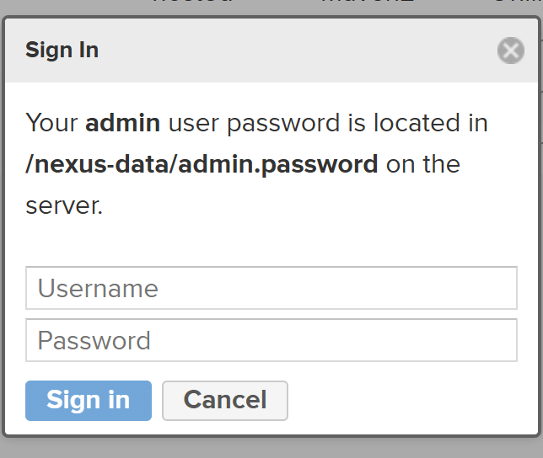Place cursor in the Password box

(271, 340)
